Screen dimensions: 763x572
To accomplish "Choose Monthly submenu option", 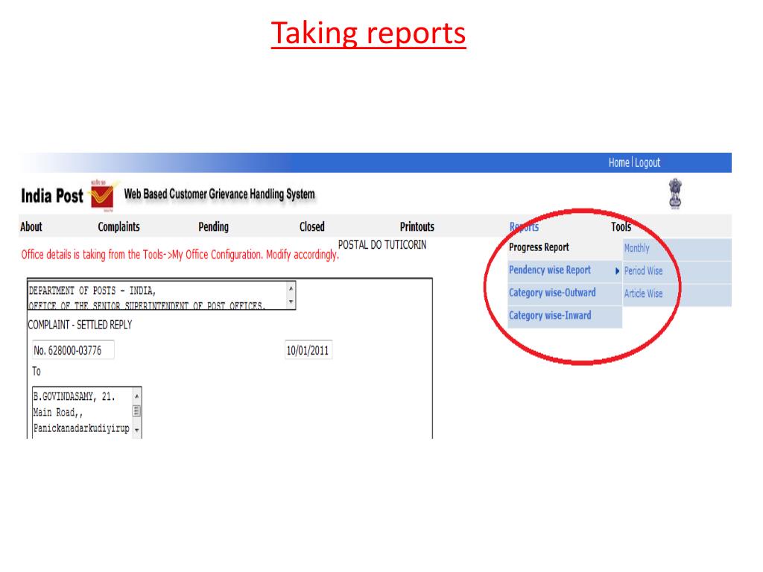I will [x=677, y=249].
